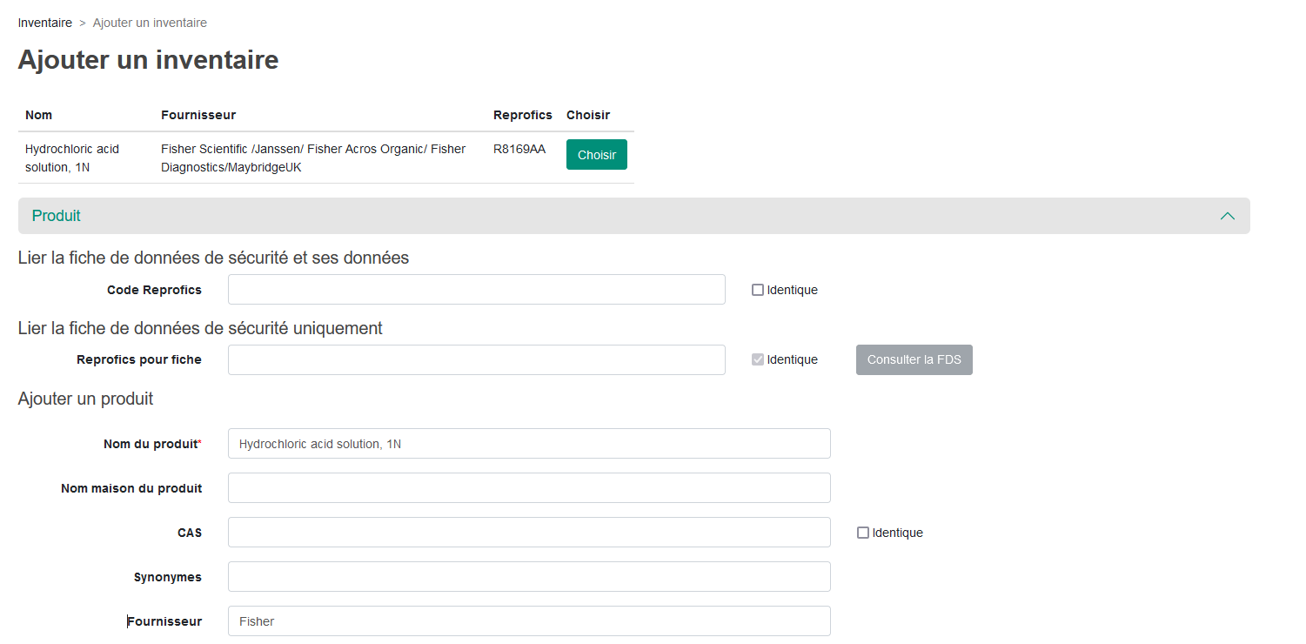1306x644 pixels.
Task: Check Identique next to CAS field
Action: coord(863,533)
